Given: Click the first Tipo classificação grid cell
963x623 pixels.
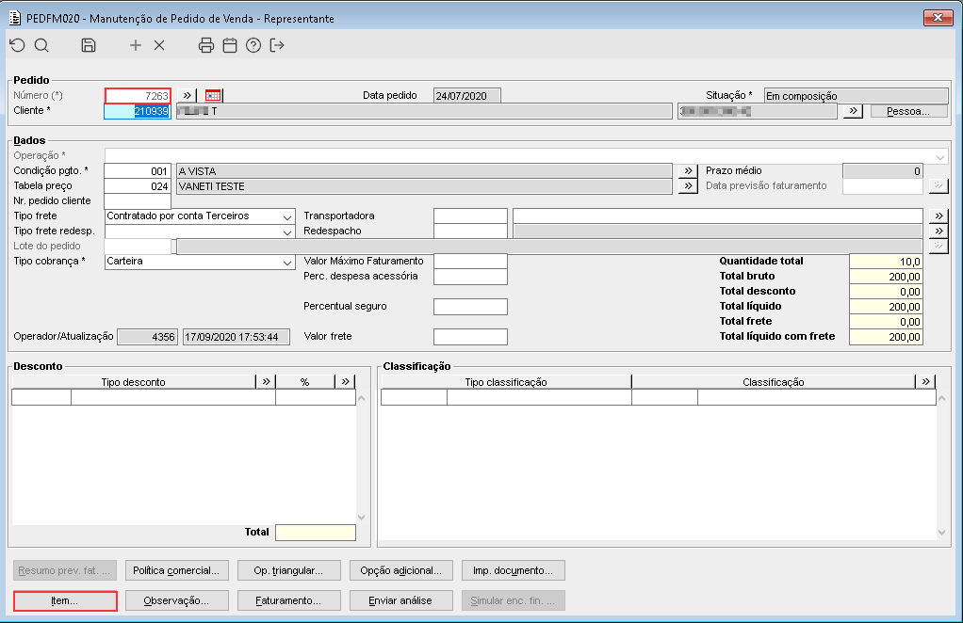Looking at the screenshot, I should (415, 397).
